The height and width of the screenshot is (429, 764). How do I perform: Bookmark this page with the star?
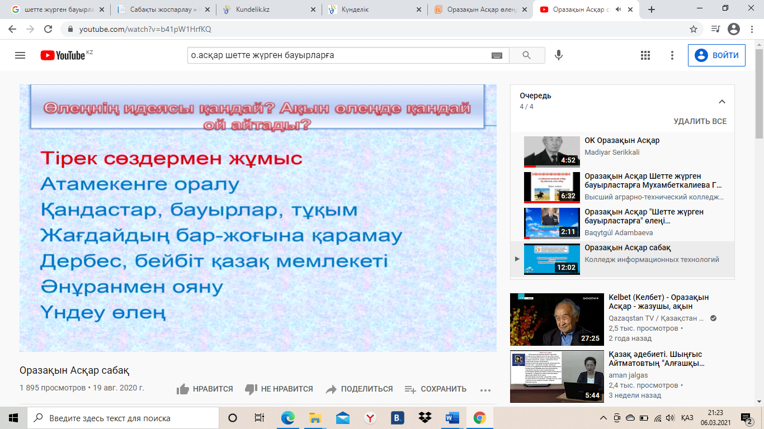[x=694, y=29]
